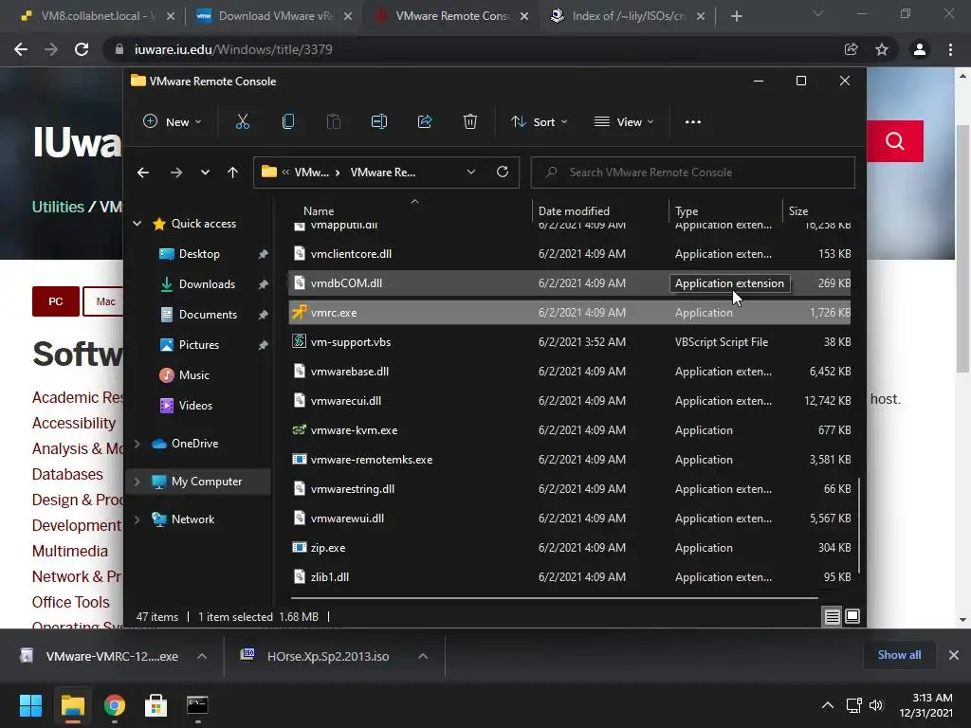Go back in File Explorer navigation
Viewport: 971px width, 728px height.
[143, 173]
